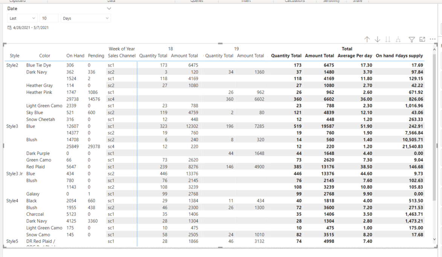The width and height of the screenshot is (442, 257).
Task: Click week 19 amount value 3132
Action: [259, 241]
